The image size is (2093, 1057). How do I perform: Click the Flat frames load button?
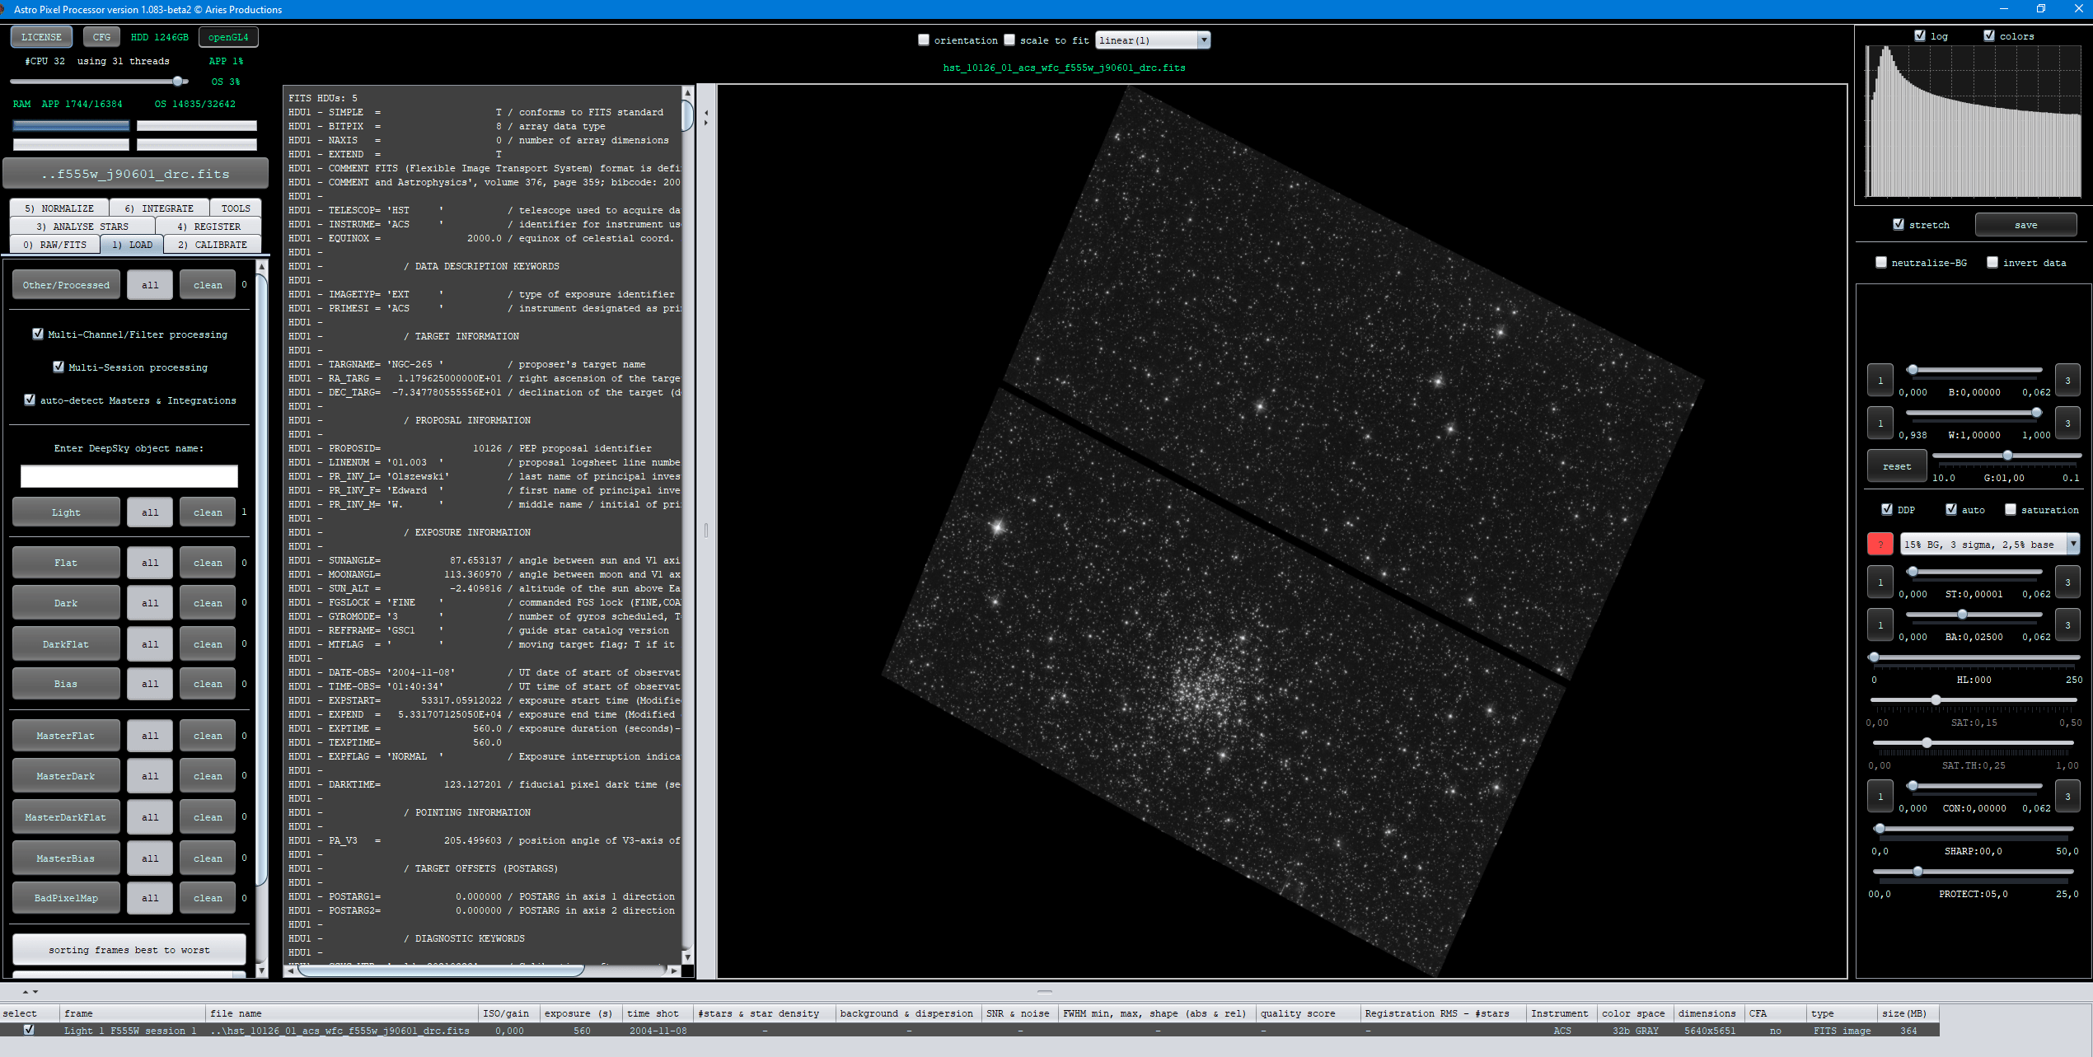pos(66,562)
